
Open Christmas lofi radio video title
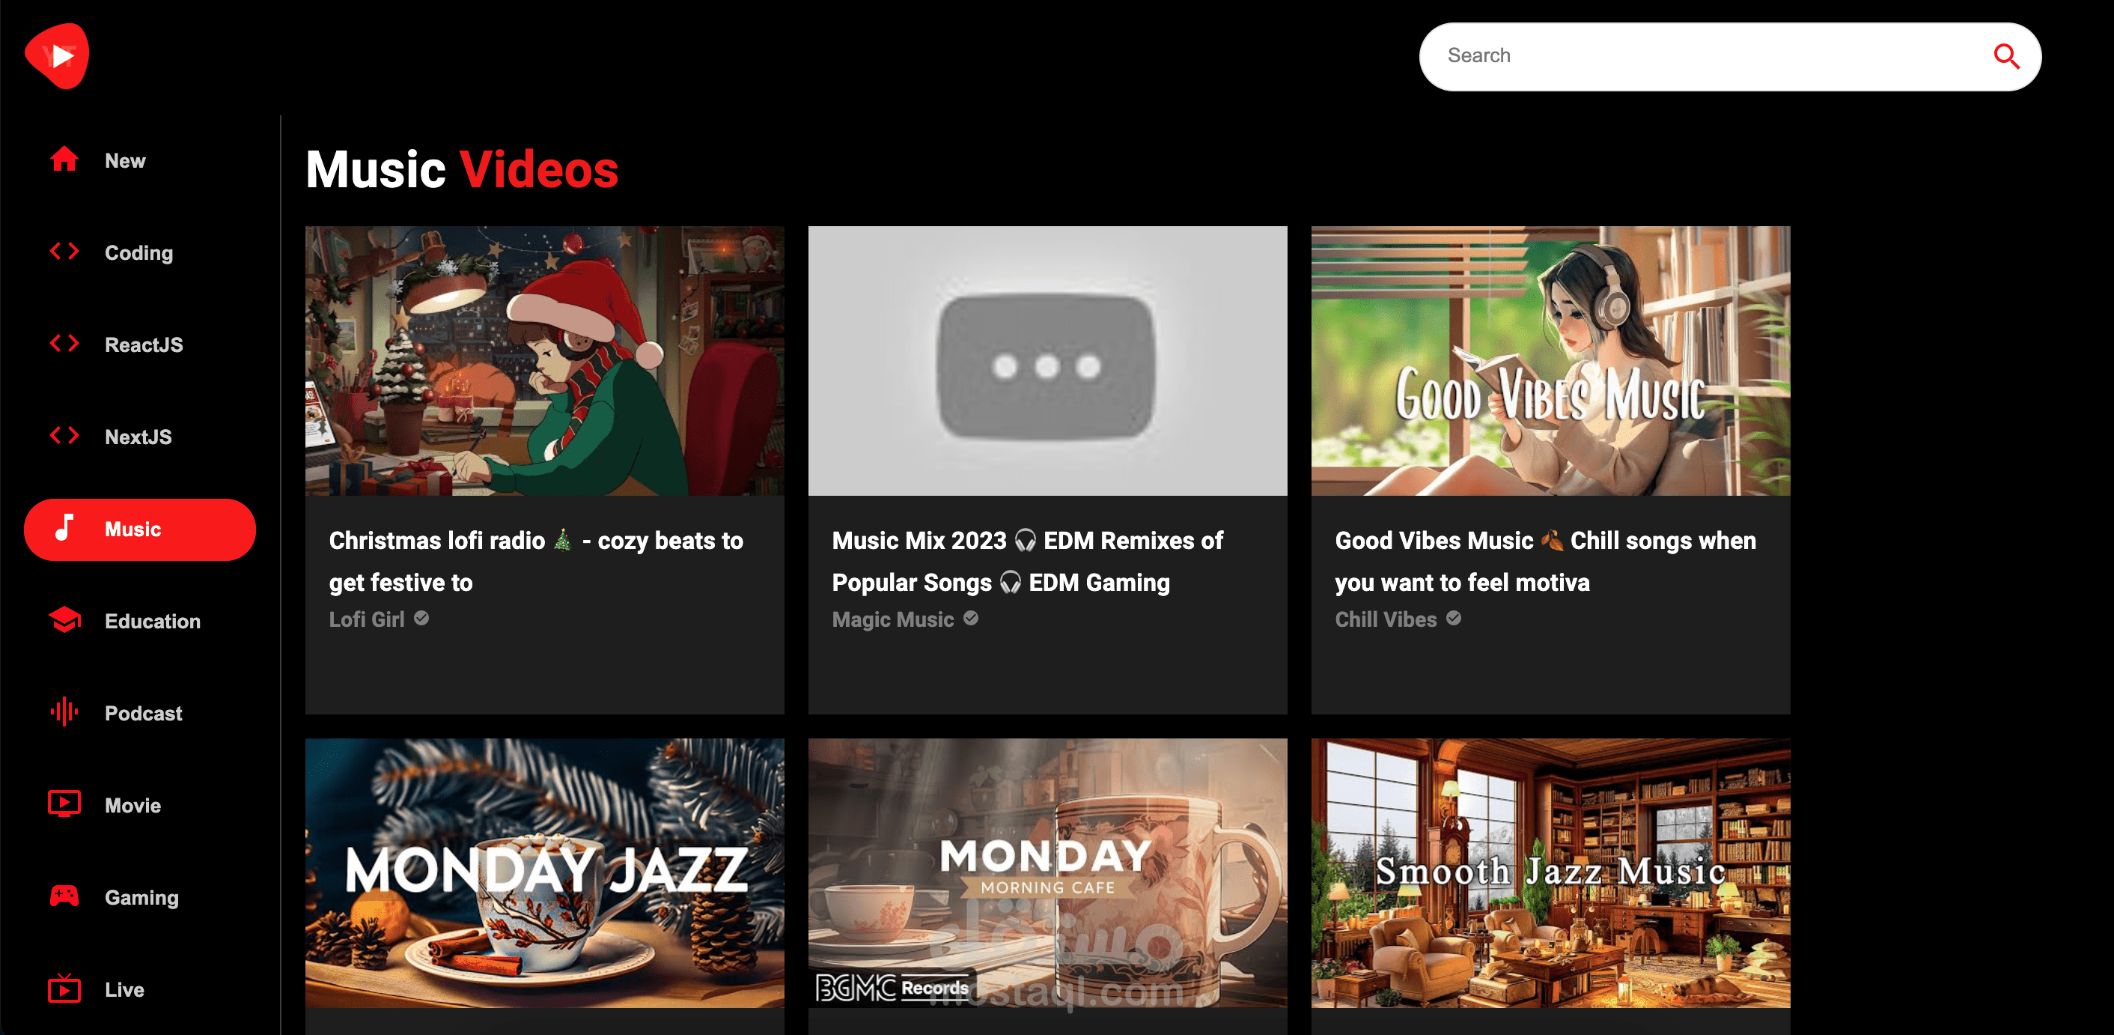[x=536, y=562]
